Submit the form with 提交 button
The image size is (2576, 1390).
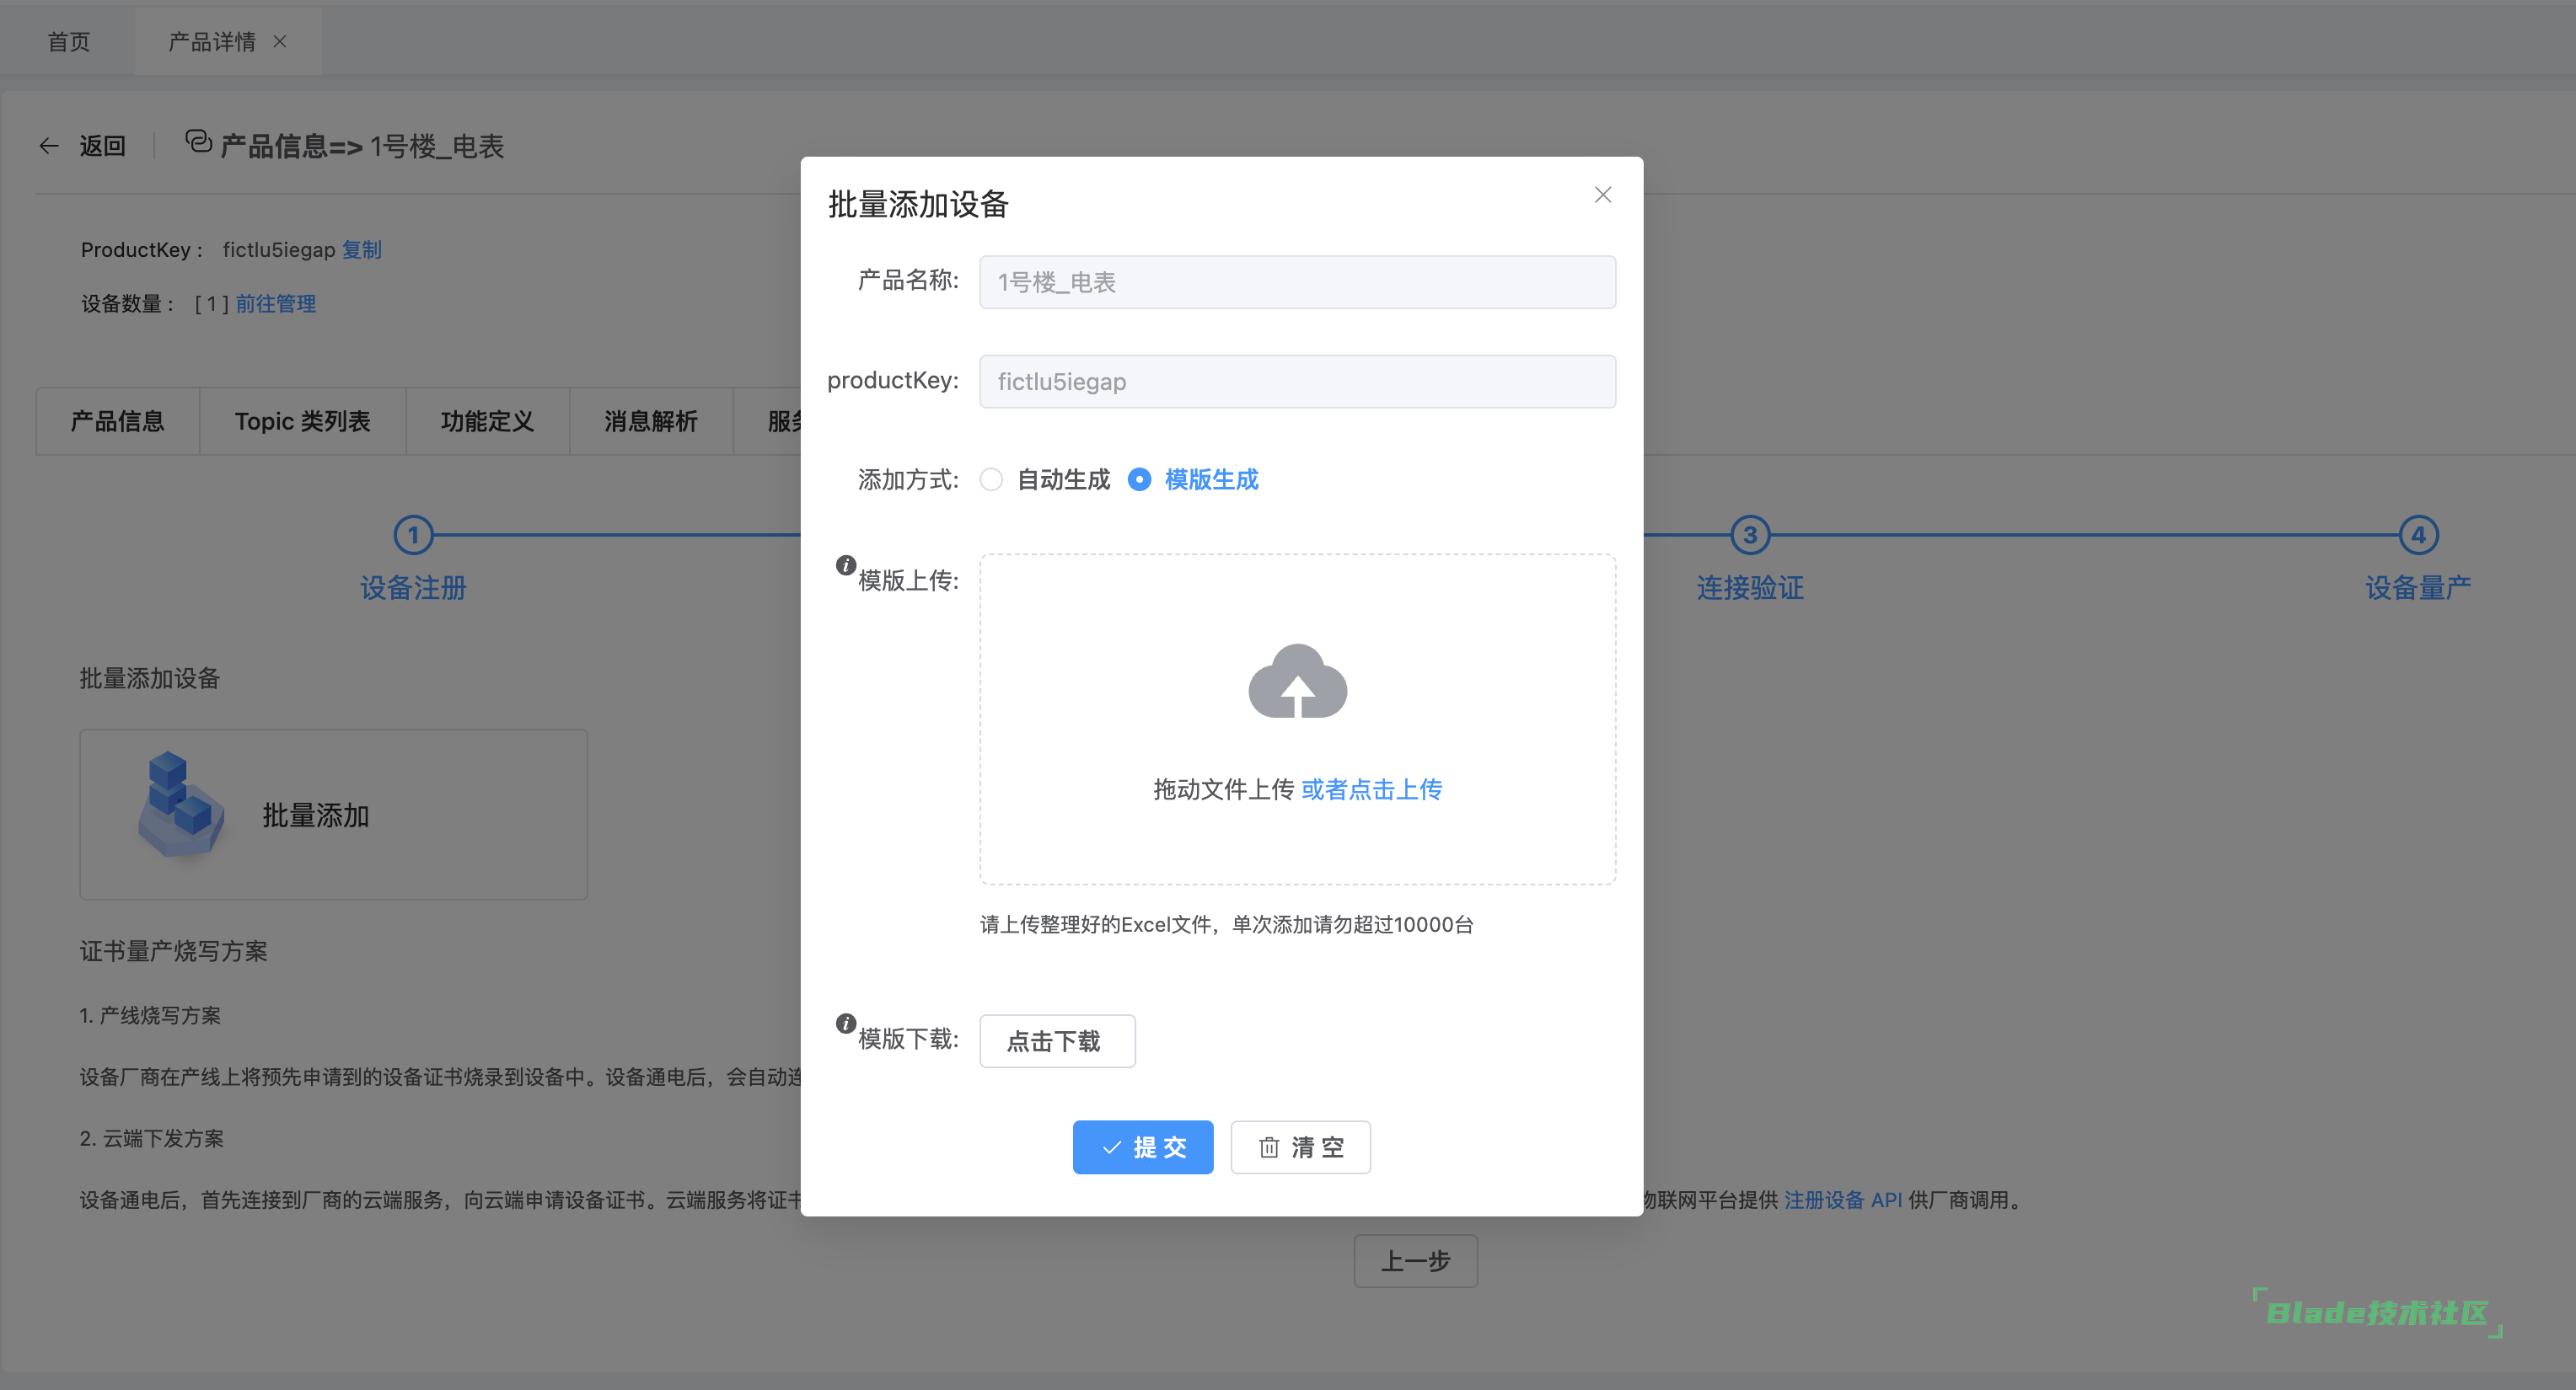pyautogui.click(x=1142, y=1147)
